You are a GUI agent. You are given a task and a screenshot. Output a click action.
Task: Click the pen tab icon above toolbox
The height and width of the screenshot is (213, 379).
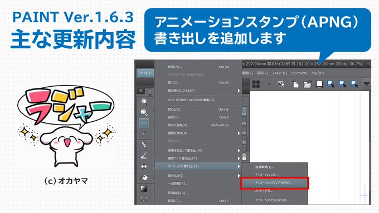click(150, 92)
